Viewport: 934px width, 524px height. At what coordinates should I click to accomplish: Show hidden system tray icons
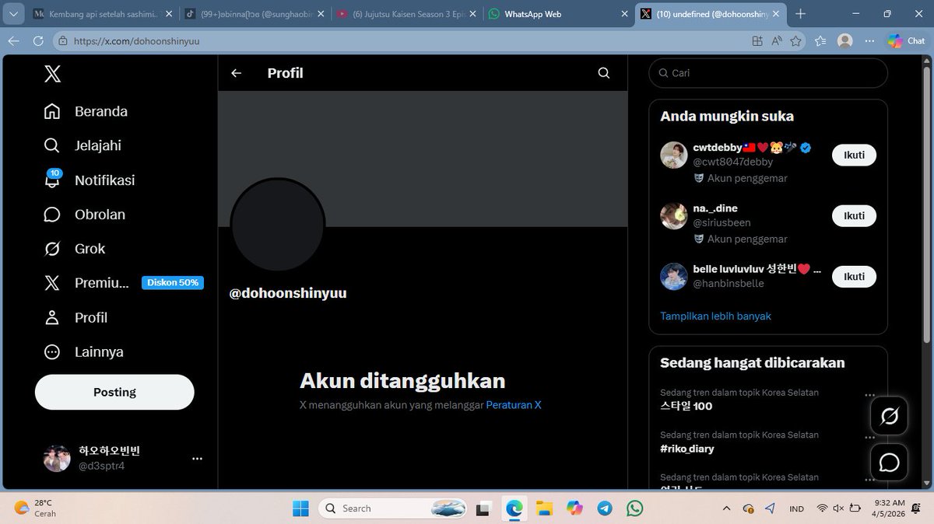click(726, 508)
